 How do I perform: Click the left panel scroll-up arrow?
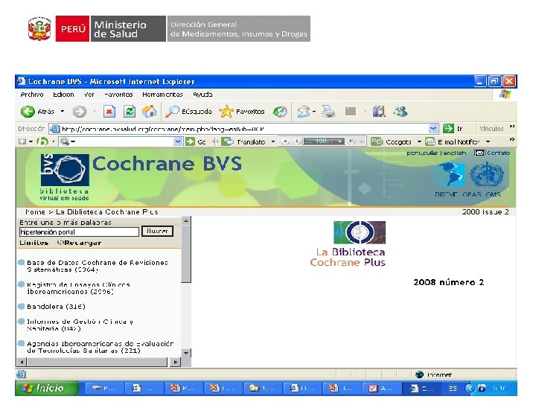[186, 221]
